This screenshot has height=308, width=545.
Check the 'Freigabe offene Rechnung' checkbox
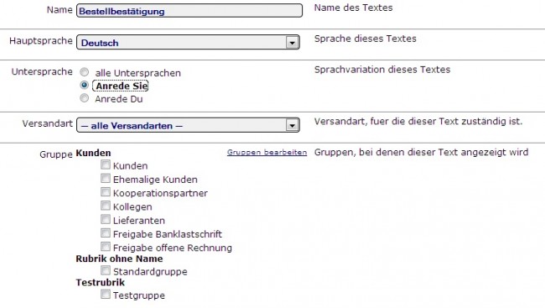point(106,247)
